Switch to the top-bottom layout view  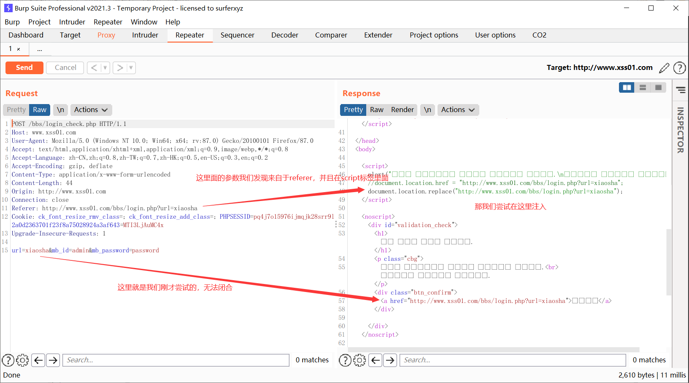pos(643,88)
